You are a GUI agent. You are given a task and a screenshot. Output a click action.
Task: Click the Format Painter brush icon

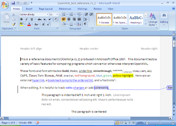[14, 24]
